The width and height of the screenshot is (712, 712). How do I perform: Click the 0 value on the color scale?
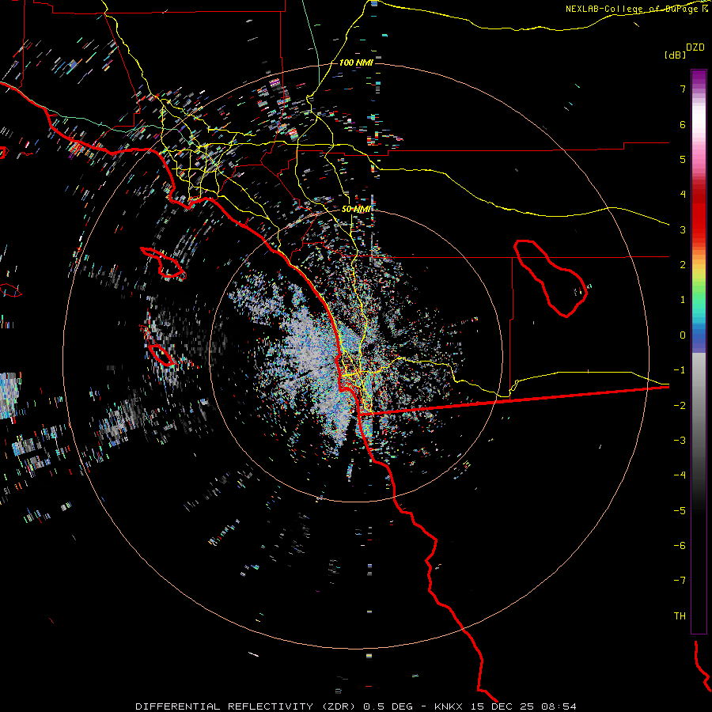[683, 335]
